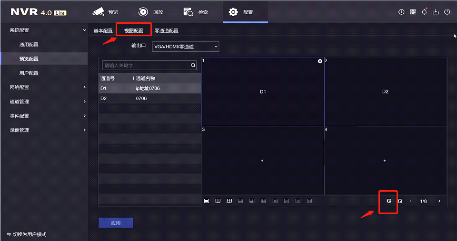Select the 16-window layout icon

pos(275,201)
